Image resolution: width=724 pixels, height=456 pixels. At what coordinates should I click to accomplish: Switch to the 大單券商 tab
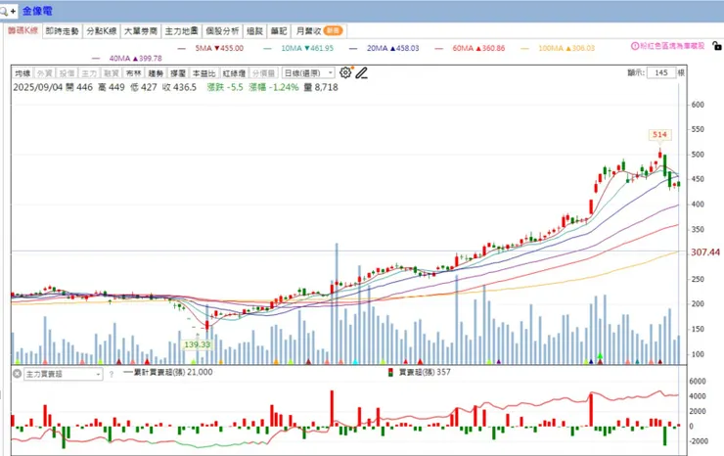coord(141,31)
